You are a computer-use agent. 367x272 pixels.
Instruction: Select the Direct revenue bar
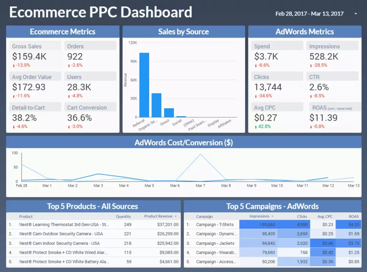pos(169,113)
